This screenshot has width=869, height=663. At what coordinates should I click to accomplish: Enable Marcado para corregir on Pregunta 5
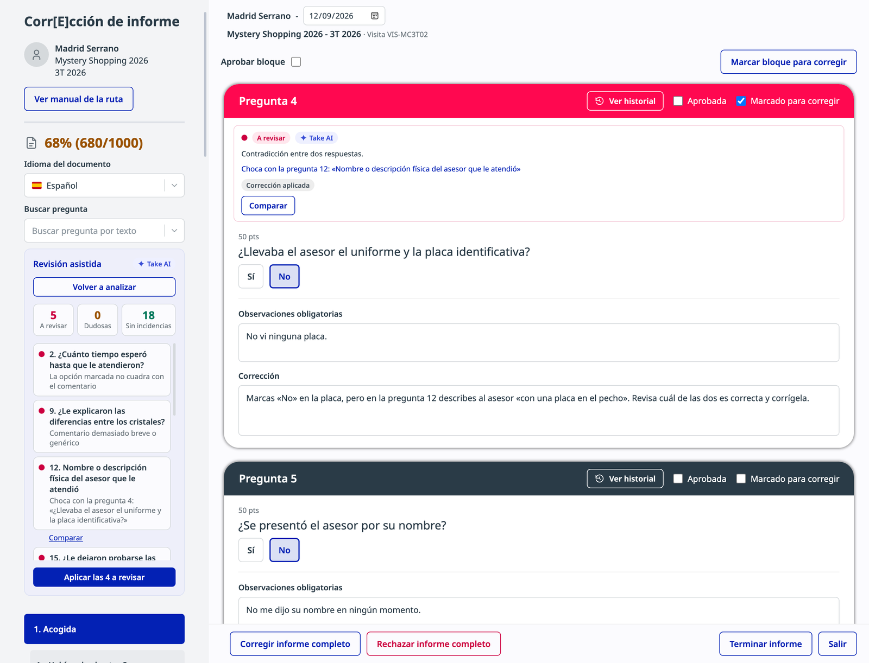(741, 479)
